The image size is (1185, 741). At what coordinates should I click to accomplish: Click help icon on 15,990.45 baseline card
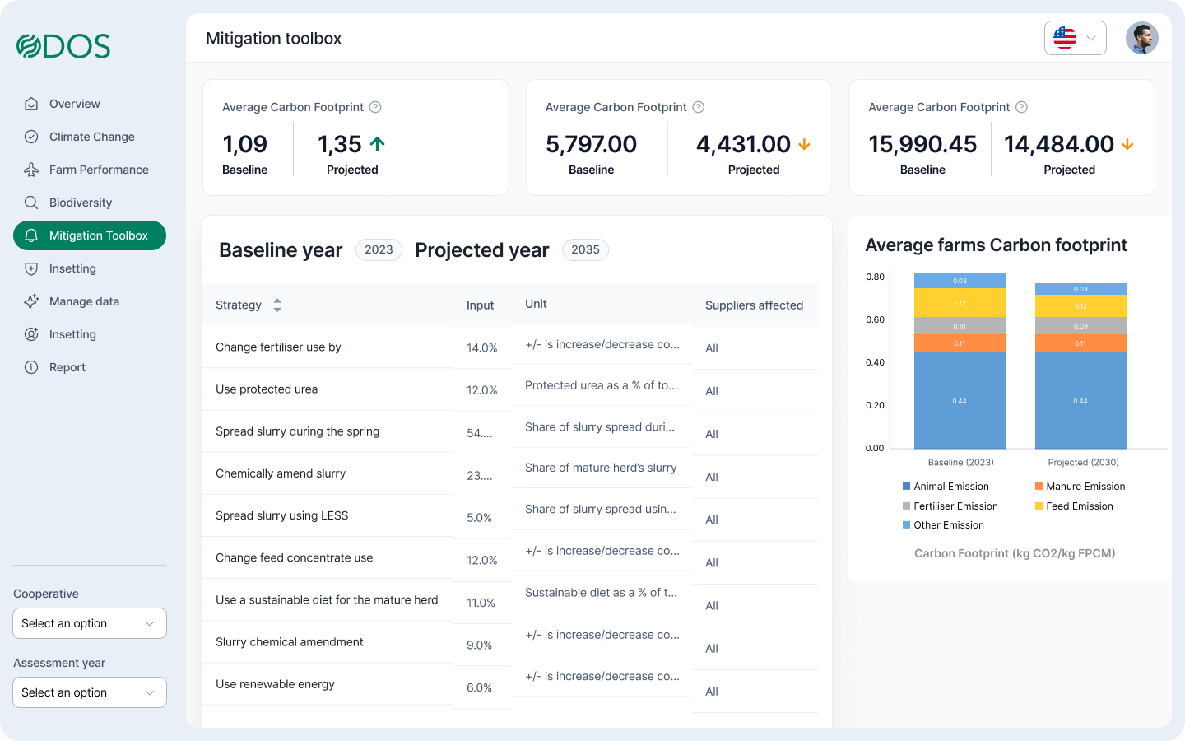(1021, 107)
